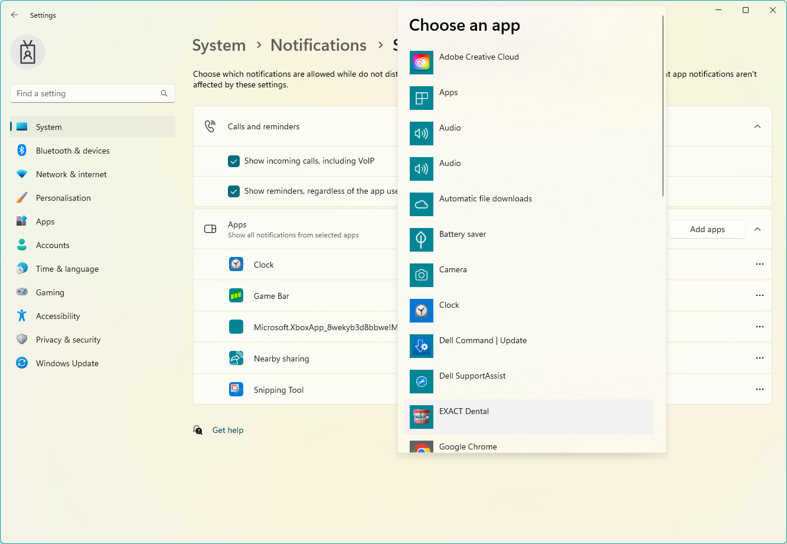Image resolution: width=787 pixels, height=544 pixels.
Task: Uncheck Show incoming calls, including VoIP
Action: point(234,160)
